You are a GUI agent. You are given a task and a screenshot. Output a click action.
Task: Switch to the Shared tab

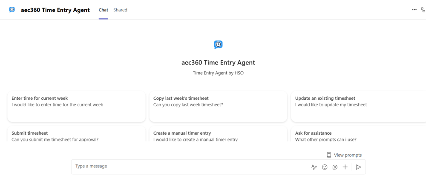coord(120,10)
